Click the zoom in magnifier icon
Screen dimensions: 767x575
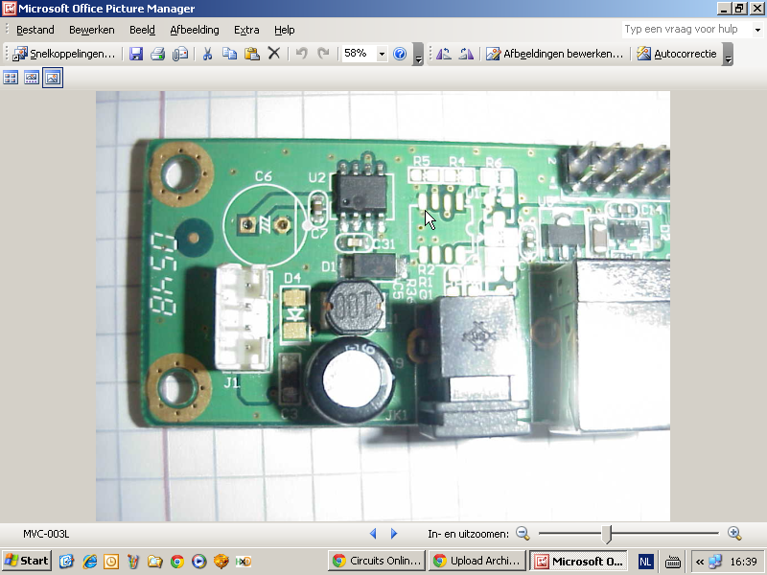(x=734, y=533)
